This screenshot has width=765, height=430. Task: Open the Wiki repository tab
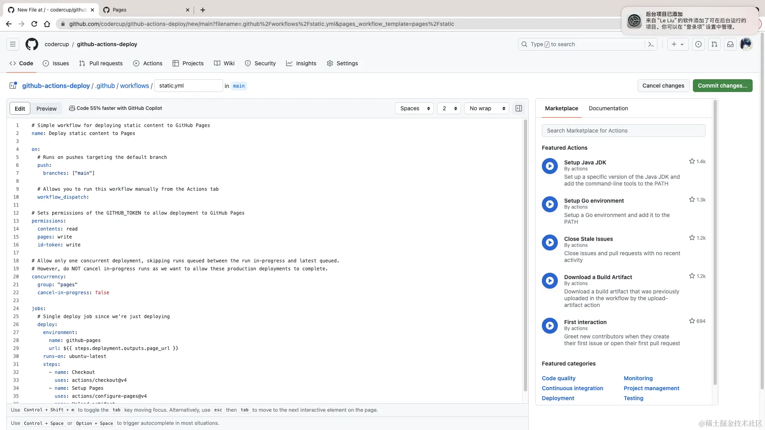tap(224, 63)
